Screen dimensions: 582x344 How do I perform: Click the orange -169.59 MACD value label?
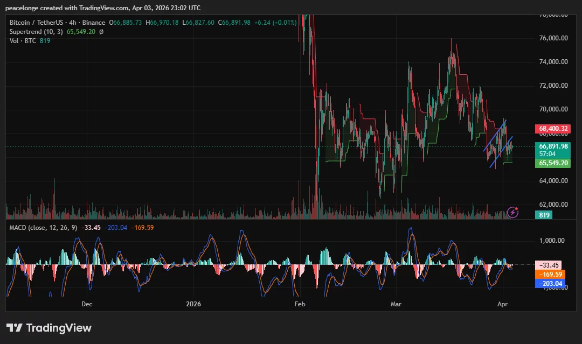550,274
